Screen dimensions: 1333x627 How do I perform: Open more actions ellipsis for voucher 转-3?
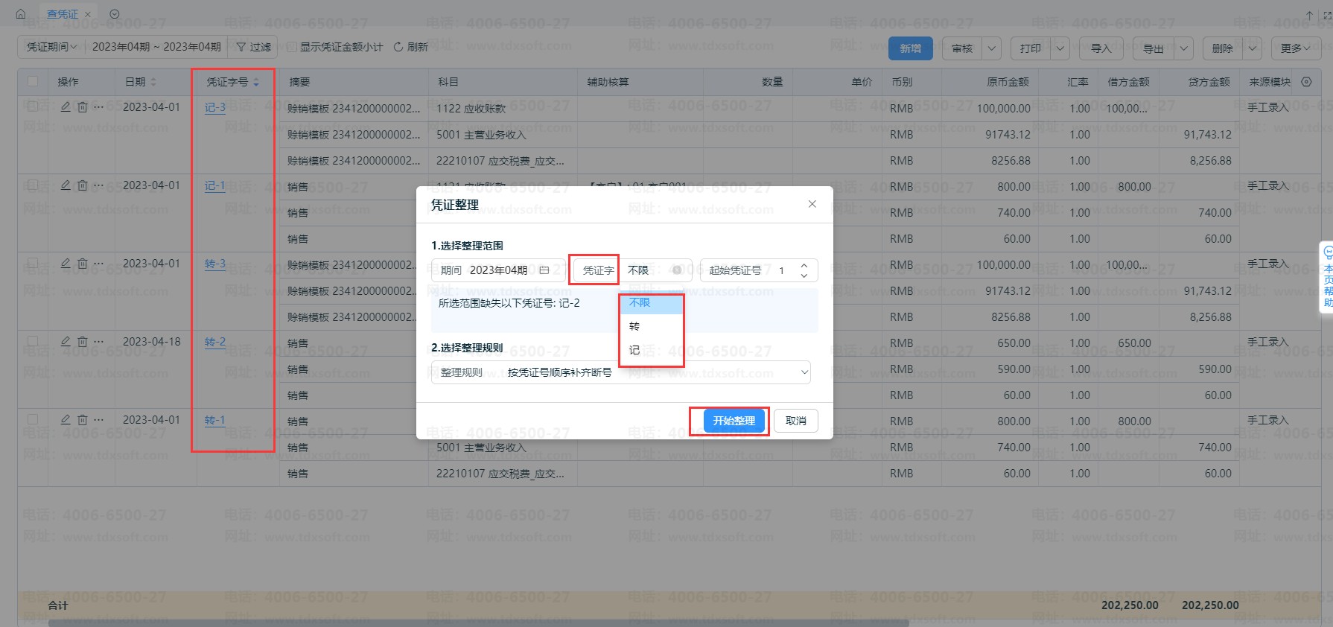point(99,263)
